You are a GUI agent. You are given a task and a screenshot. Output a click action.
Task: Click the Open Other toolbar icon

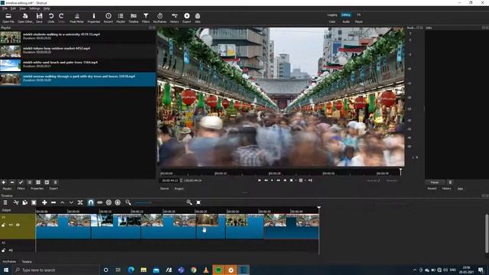tap(25, 18)
